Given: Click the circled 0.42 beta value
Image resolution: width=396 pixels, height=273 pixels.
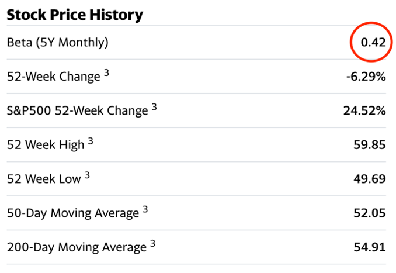Looking at the screenshot, I should 371,43.
